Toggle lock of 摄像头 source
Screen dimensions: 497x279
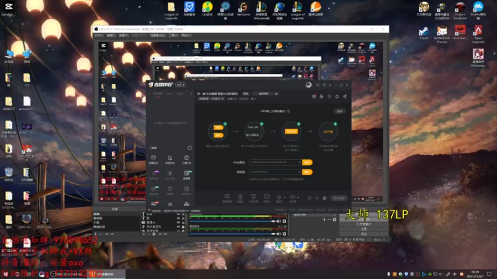click(183, 223)
